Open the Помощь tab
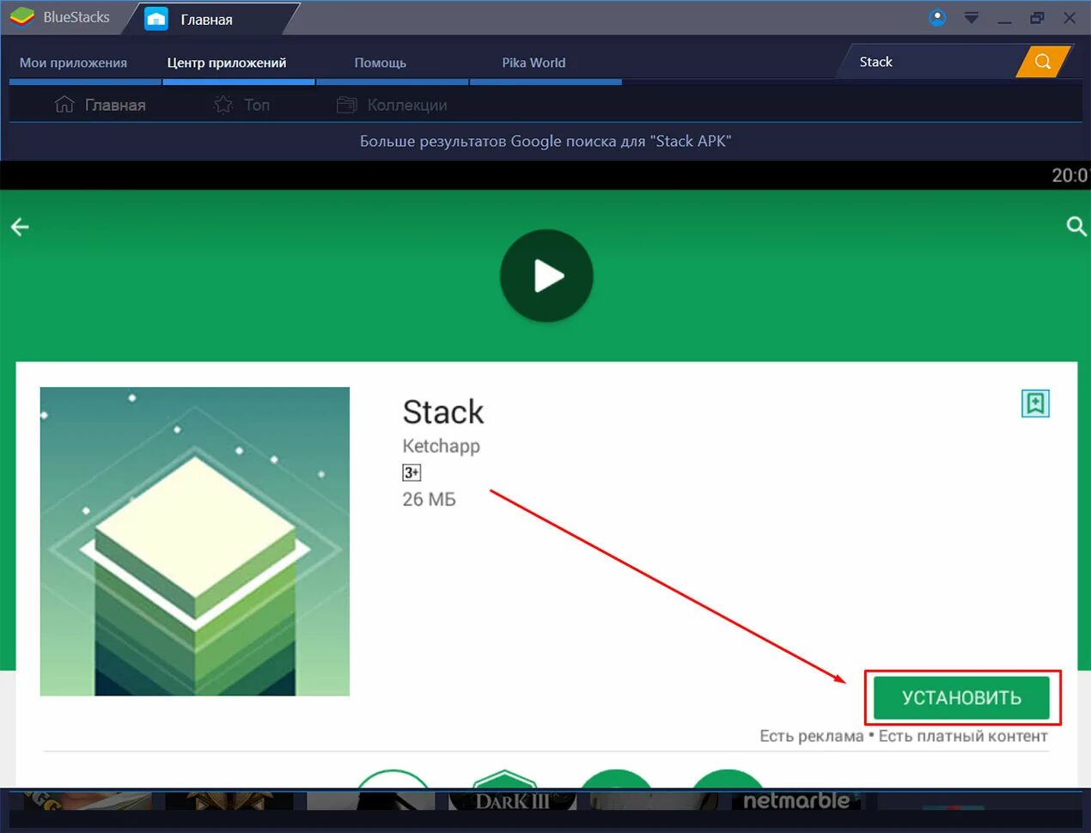1091x833 pixels. (x=381, y=63)
